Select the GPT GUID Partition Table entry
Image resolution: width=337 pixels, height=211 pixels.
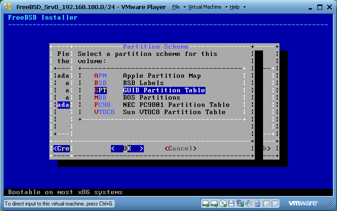[150, 90]
